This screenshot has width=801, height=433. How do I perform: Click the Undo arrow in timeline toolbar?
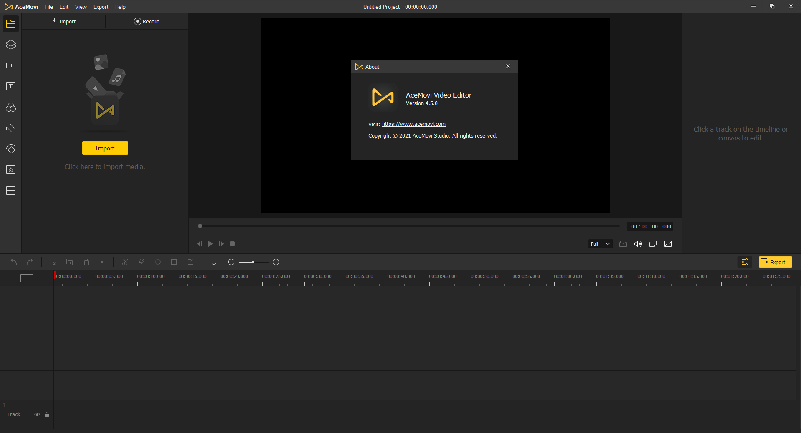tap(14, 262)
